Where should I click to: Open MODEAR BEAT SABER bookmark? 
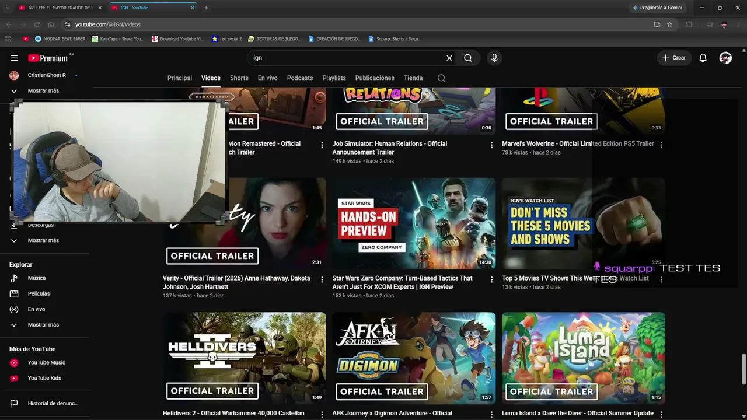60,39
